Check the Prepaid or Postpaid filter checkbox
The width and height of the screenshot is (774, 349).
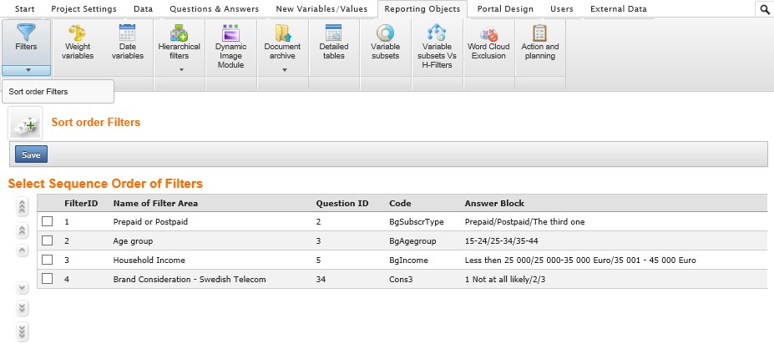48,221
